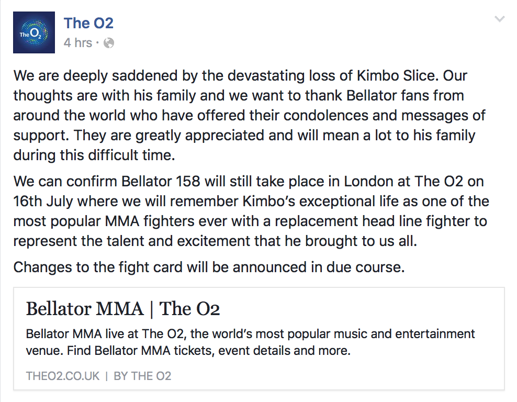Click The O2 profile picture

pyautogui.click(x=33, y=33)
